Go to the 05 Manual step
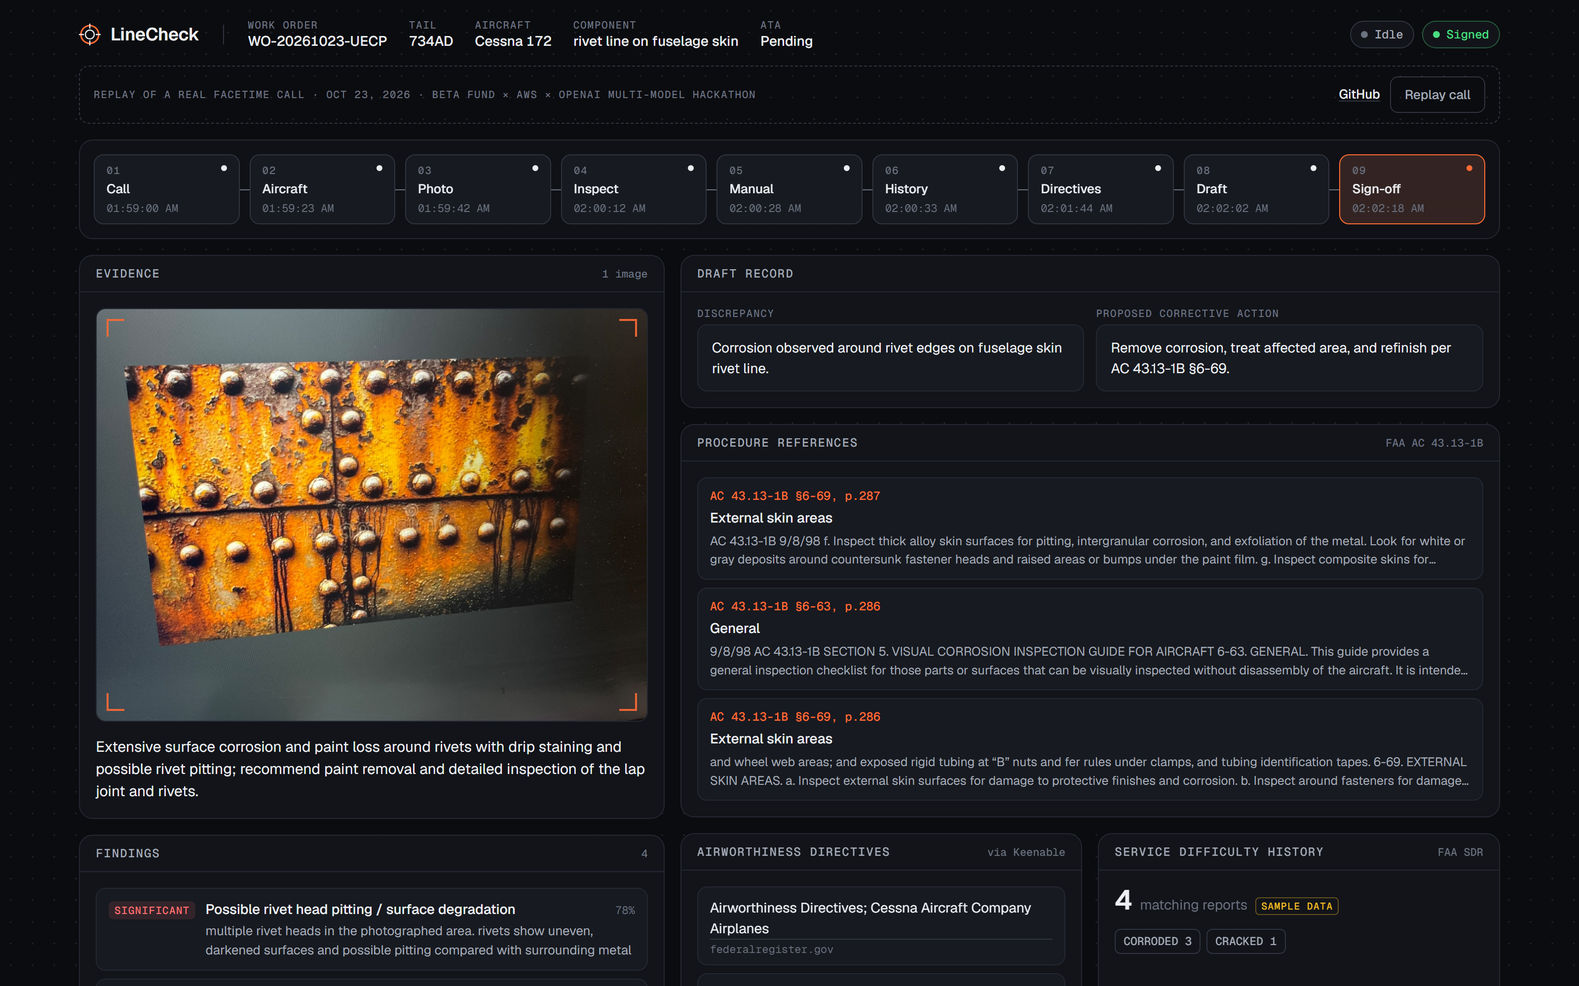Image resolution: width=1579 pixels, height=986 pixels. click(x=789, y=189)
